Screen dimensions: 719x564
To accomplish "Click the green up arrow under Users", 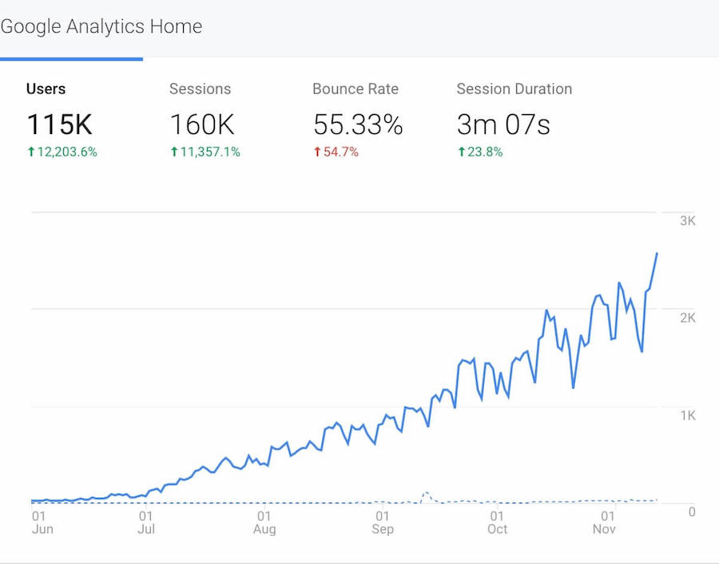I will coord(31,152).
